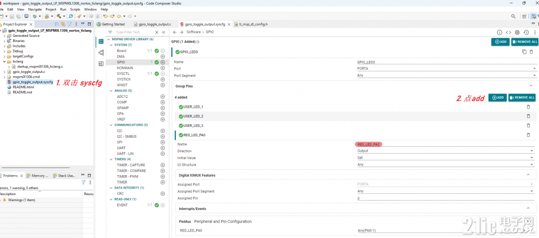
Task: Click top REMOVE ALL button for GPIO
Action: point(525,41)
